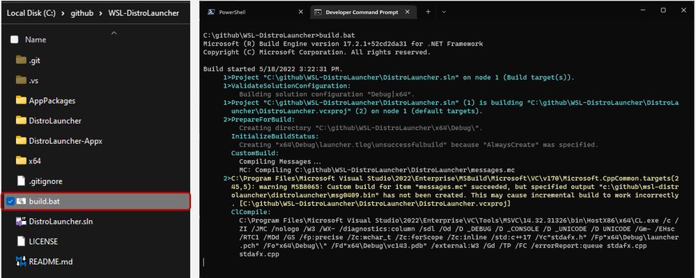
Task: Open a new terminal tab
Action: [x=427, y=12]
